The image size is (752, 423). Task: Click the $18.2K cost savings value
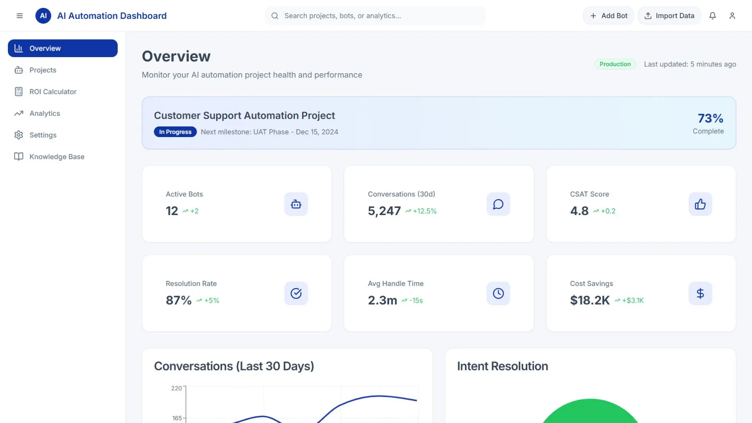pos(590,300)
